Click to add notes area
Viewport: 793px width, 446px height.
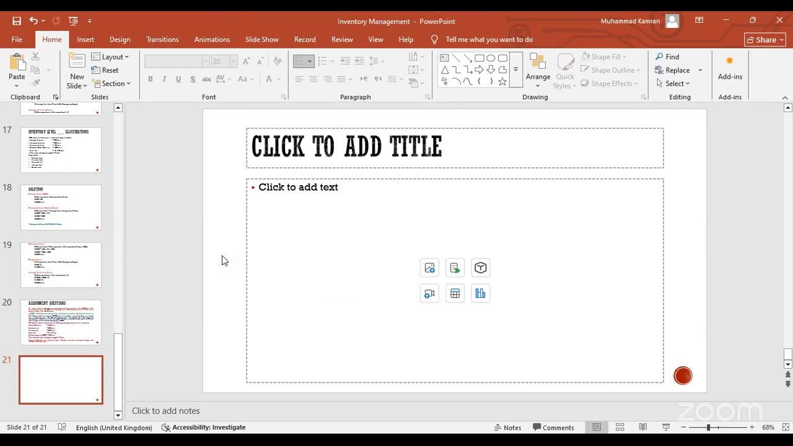[x=165, y=411]
